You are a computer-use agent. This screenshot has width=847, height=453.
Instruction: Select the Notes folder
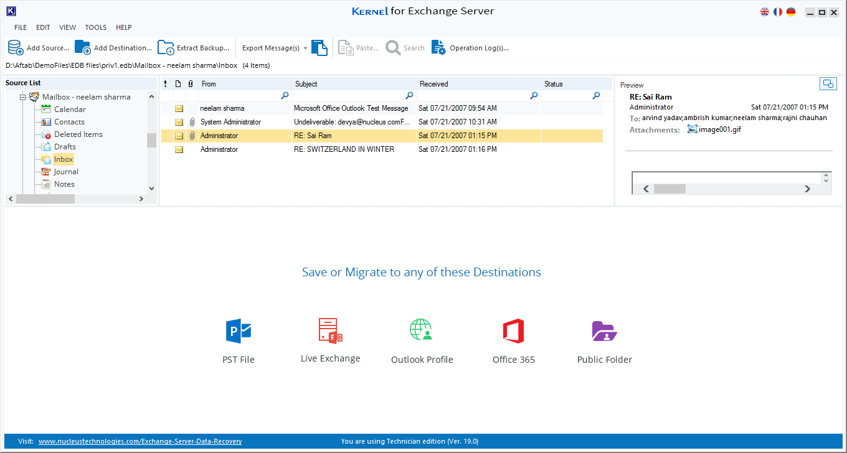click(64, 184)
